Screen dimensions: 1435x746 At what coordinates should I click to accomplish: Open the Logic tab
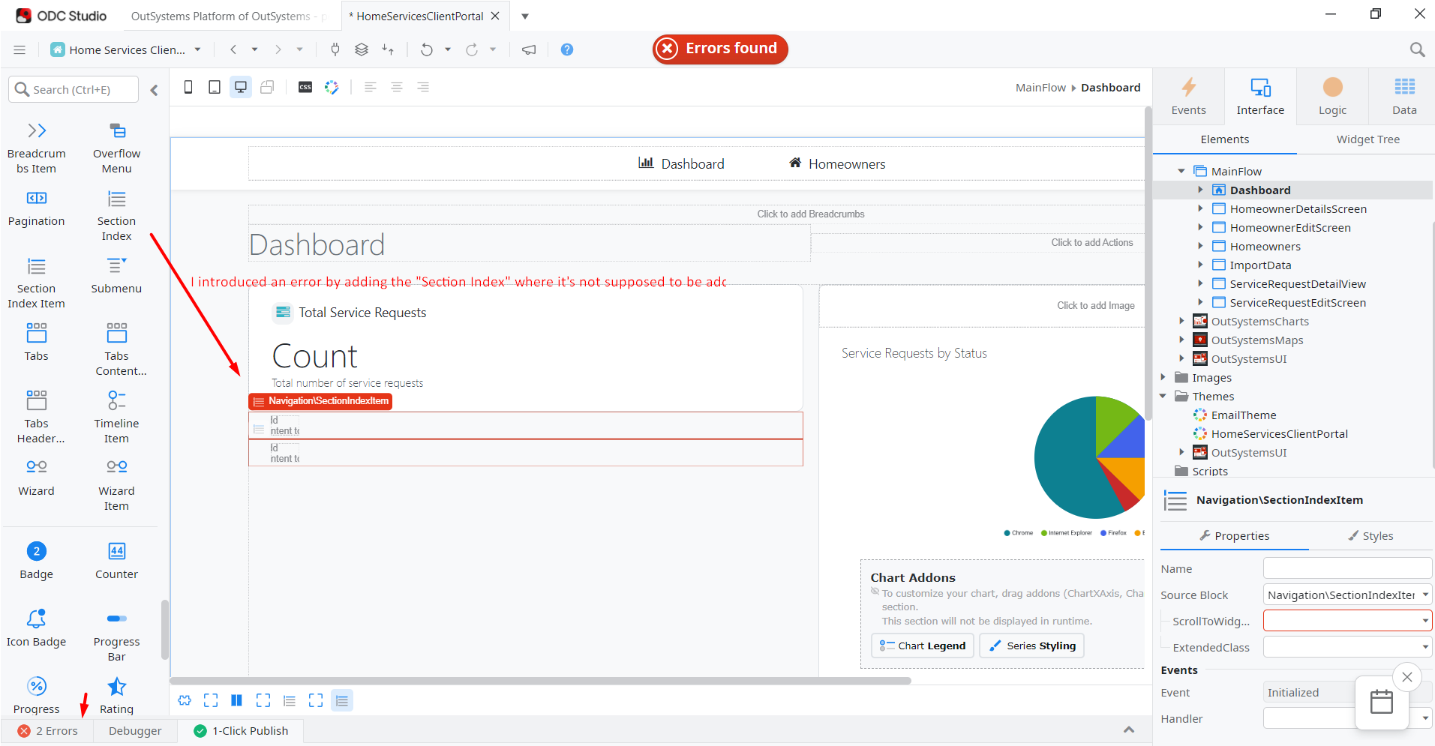[1332, 97]
